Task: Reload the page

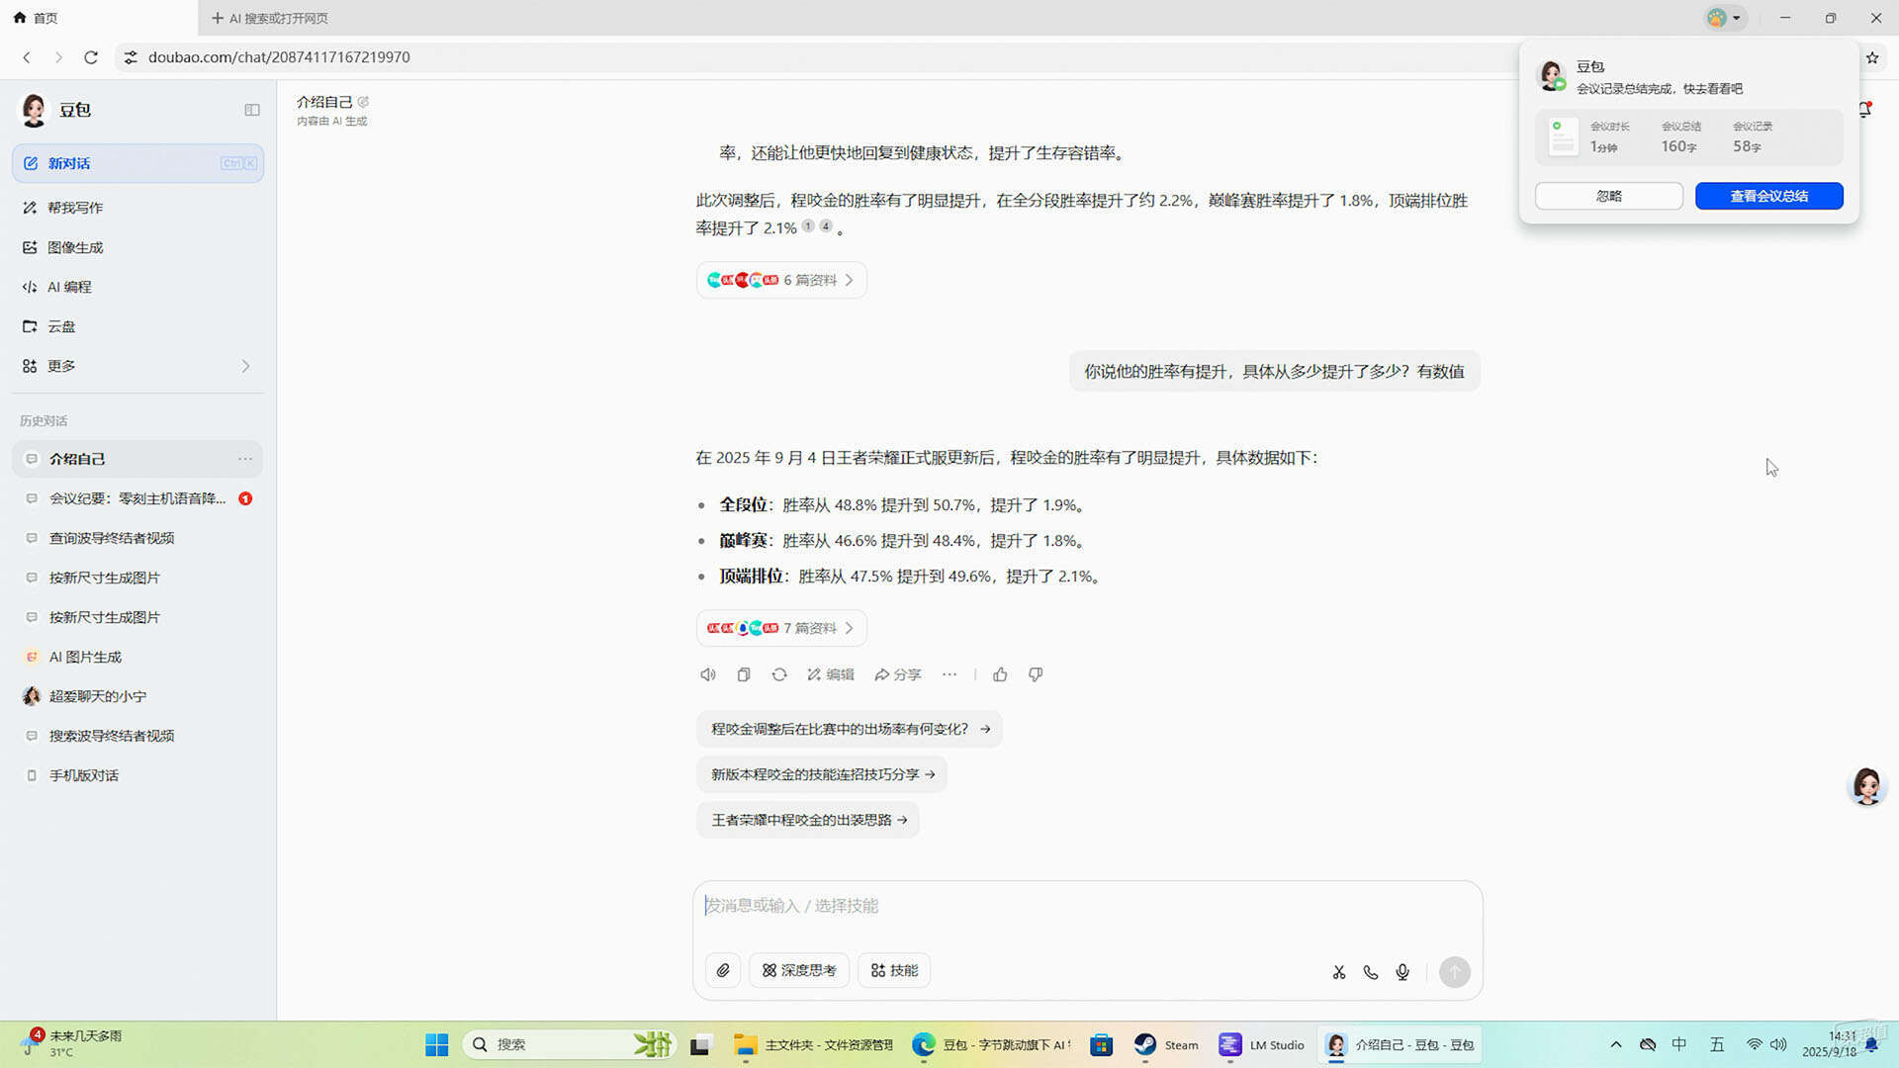Action: [91, 57]
